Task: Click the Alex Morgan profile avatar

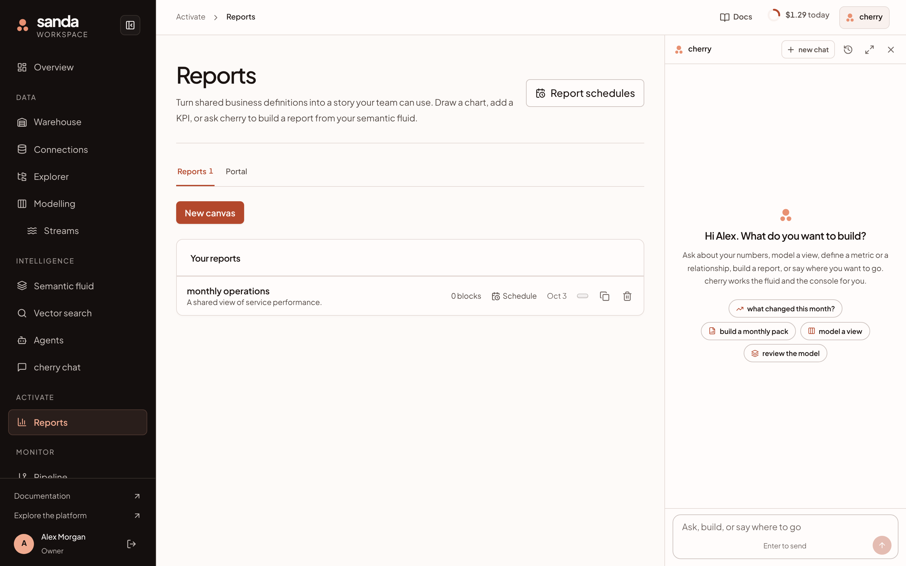Action: point(24,544)
